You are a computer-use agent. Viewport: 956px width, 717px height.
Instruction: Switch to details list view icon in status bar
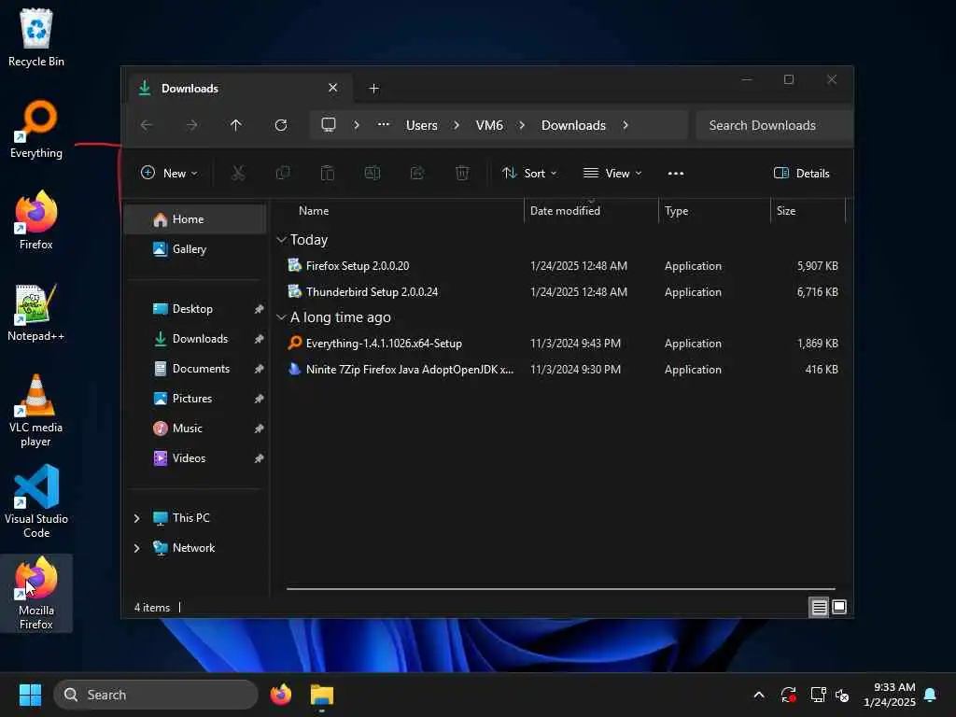pyautogui.click(x=819, y=607)
